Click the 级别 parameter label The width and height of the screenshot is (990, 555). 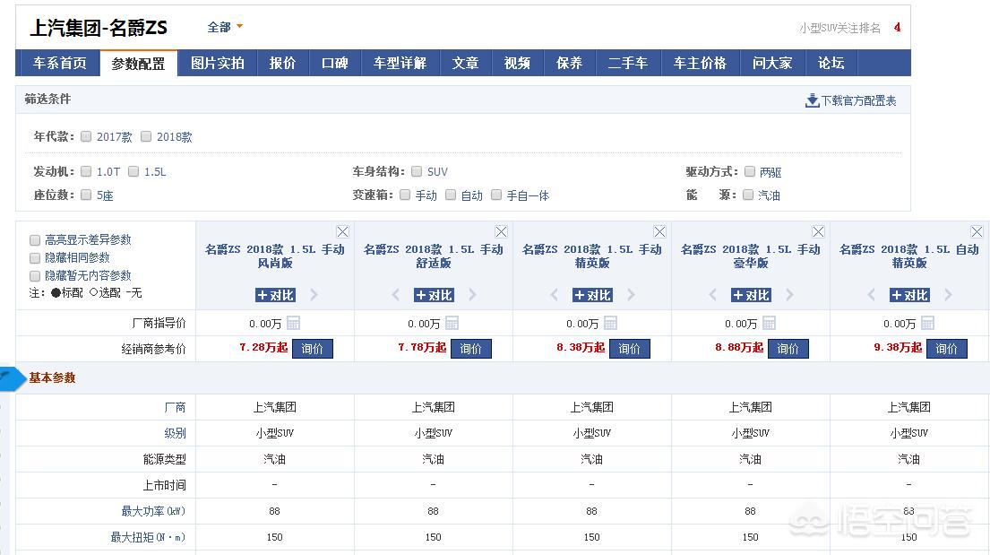pyautogui.click(x=175, y=433)
